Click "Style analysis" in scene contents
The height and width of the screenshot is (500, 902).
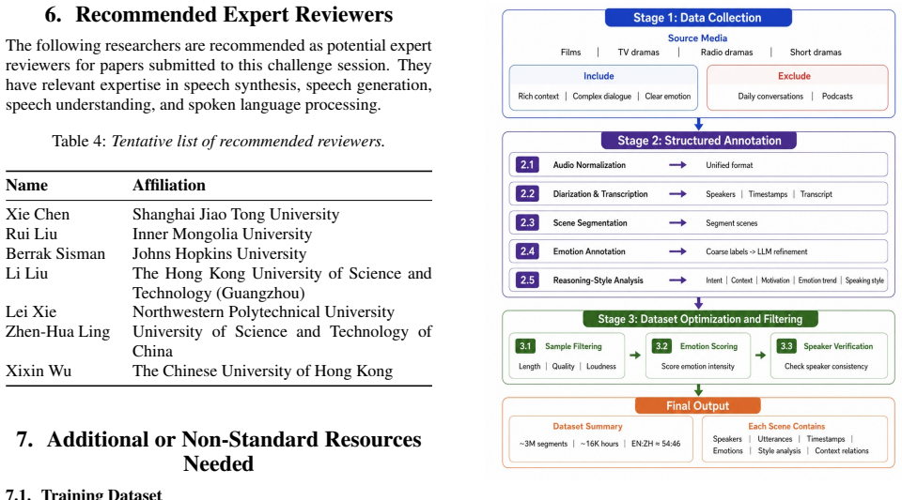pos(779,450)
